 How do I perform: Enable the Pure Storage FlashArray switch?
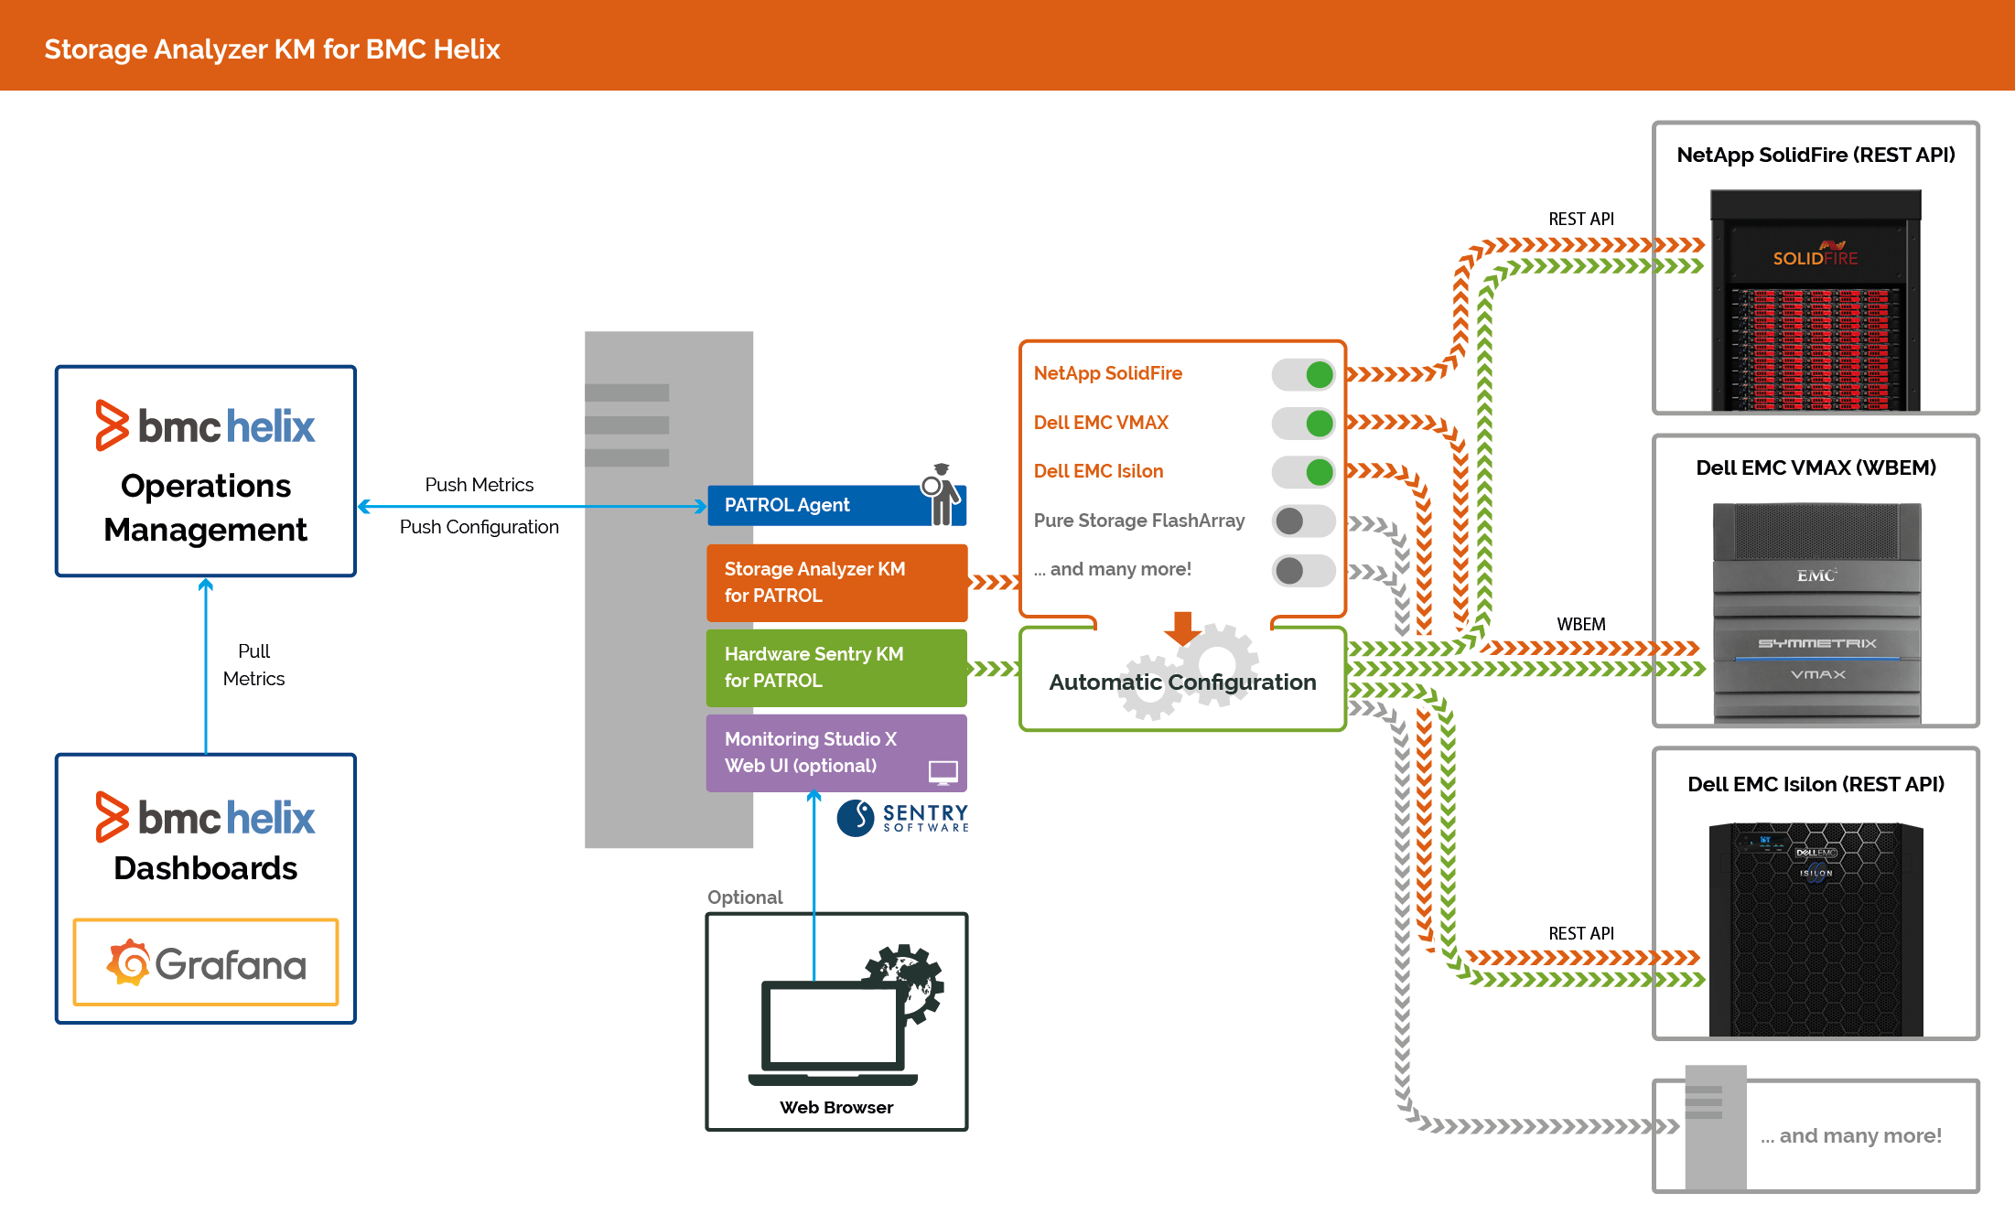(1303, 521)
